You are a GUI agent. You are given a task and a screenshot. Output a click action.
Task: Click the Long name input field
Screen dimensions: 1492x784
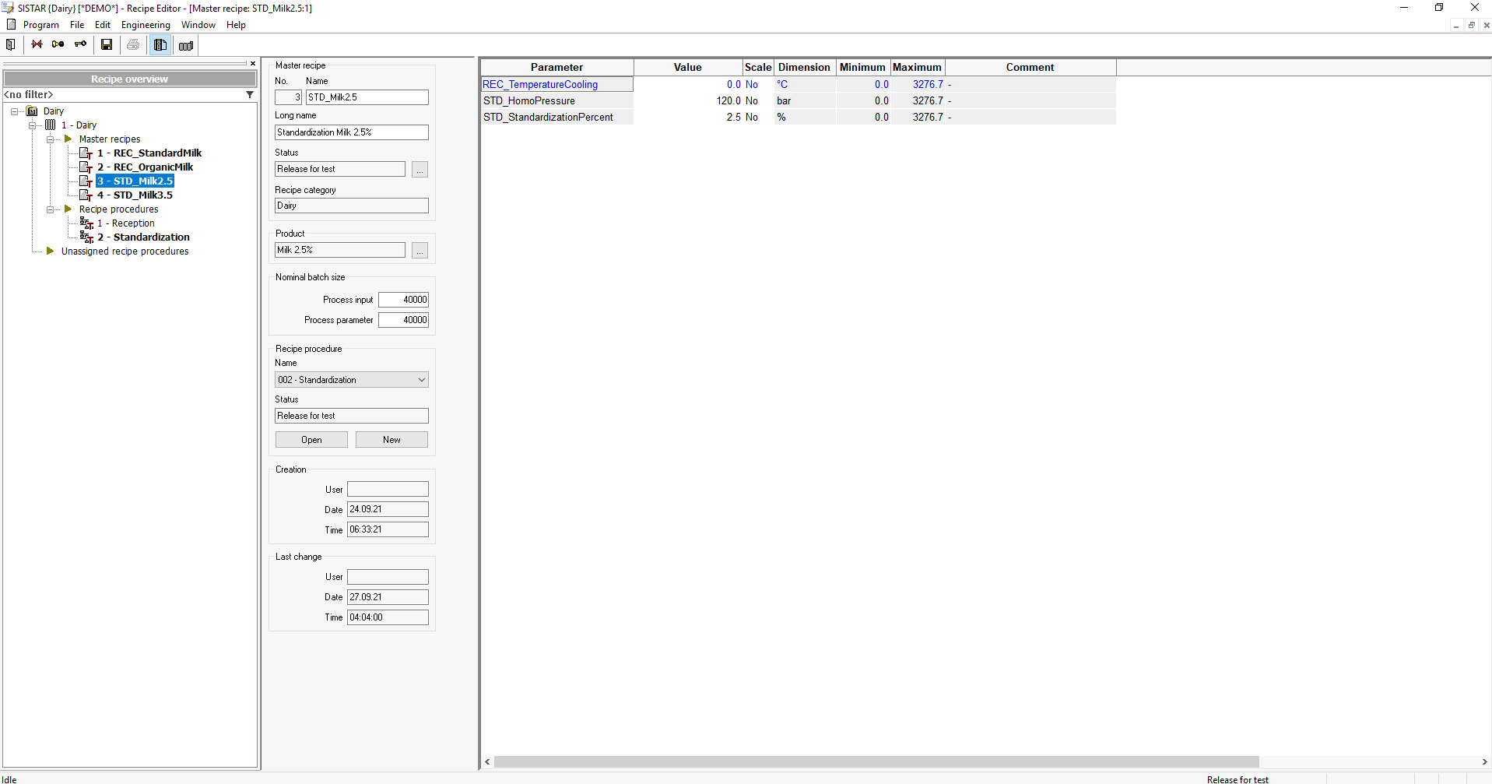[x=351, y=132]
